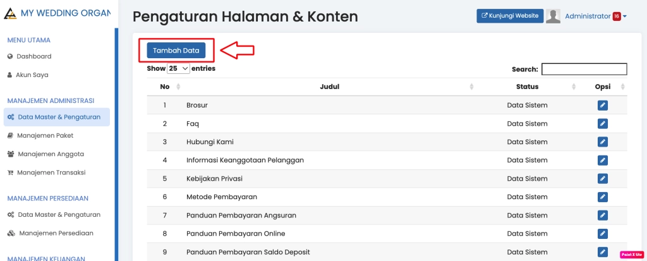Expand the Administrator account dropdown caret
The height and width of the screenshot is (261, 647).
click(x=625, y=16)
